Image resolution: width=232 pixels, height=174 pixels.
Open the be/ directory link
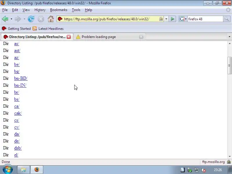17,64
